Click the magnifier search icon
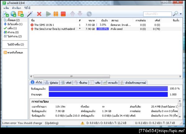 175,14
